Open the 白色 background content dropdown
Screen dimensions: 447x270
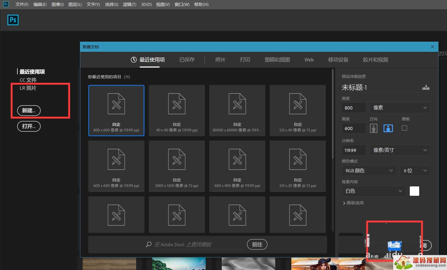[x=374, y=191]
